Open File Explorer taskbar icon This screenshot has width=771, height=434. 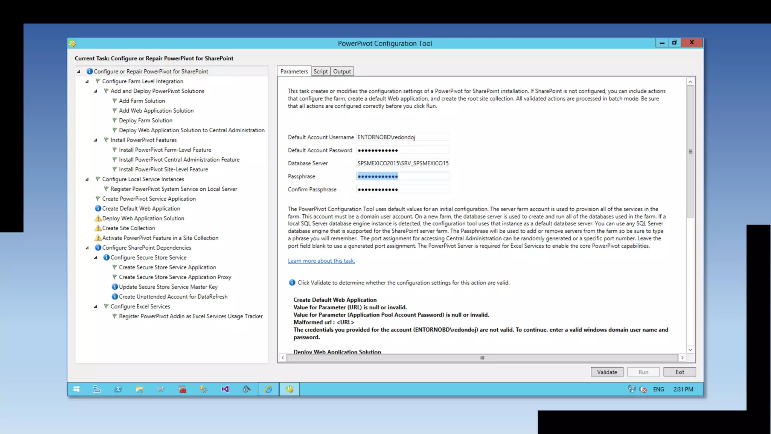pos(139,389)
